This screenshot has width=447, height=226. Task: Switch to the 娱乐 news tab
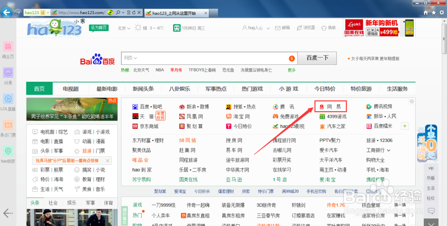click(72, 203)
